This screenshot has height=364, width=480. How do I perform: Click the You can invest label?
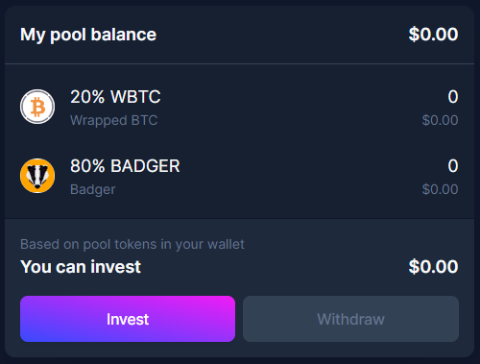pos(81,267)
